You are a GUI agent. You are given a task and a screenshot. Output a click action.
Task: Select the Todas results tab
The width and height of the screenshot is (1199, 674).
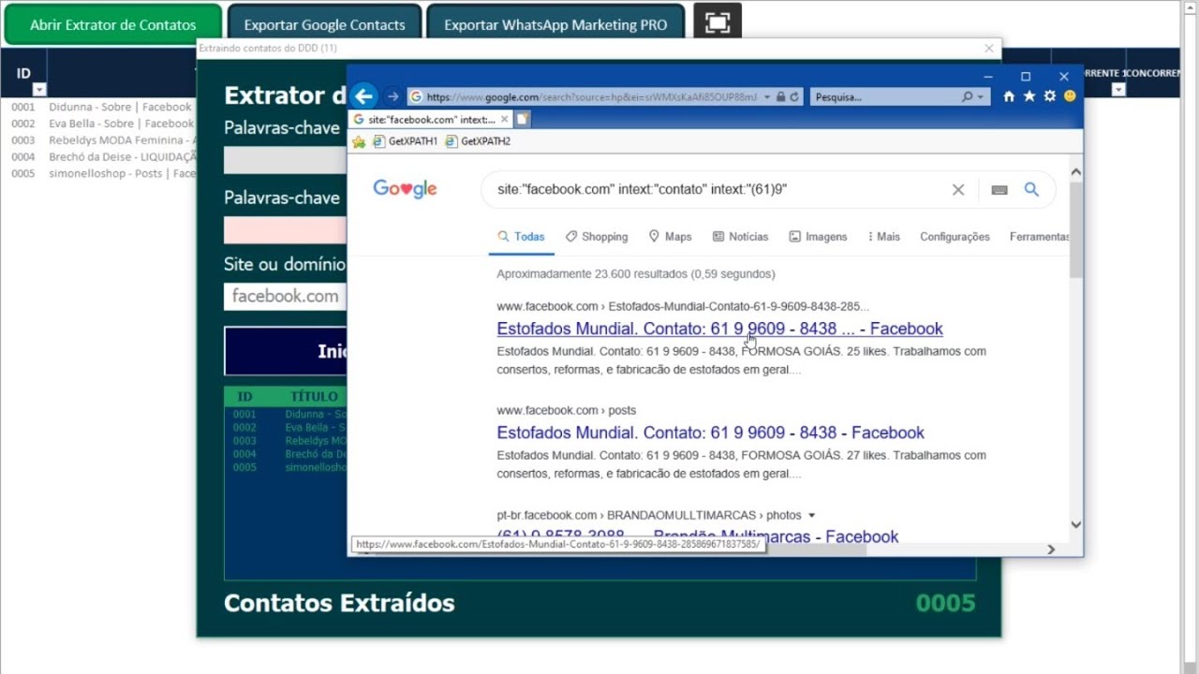tap(521, 237)
